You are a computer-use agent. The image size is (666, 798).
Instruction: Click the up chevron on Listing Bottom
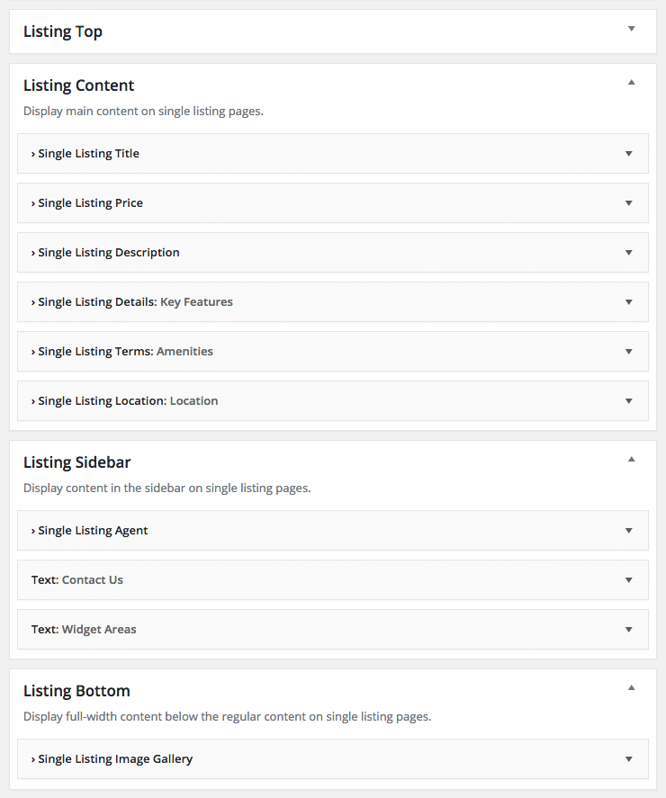pos(632,686)
